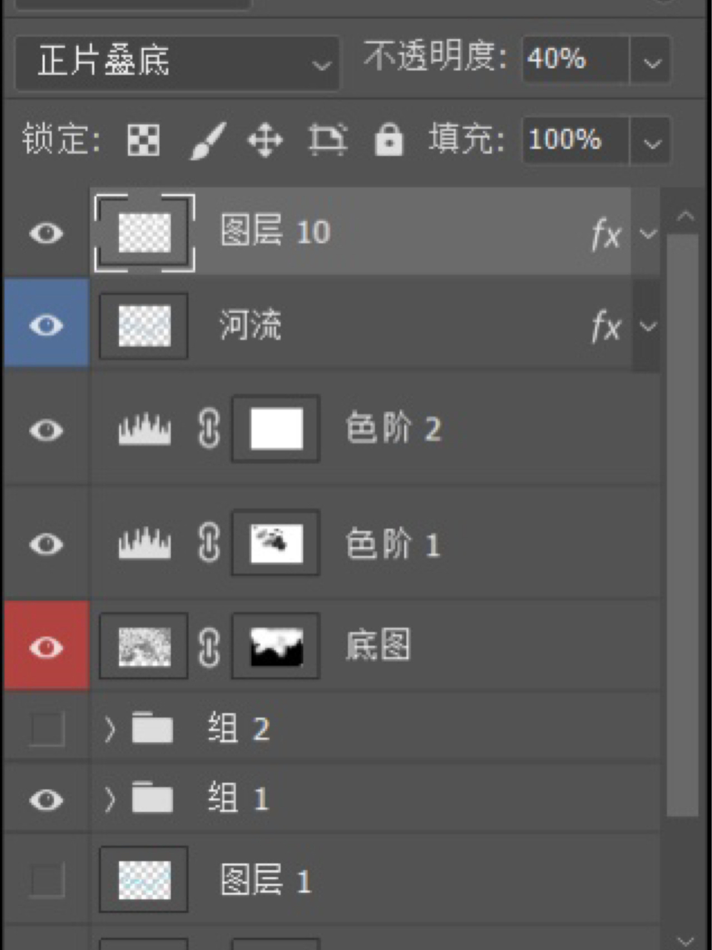Toggle mask link chain on 色阶 2
This screenshot has width=712, height=950.
209,429
